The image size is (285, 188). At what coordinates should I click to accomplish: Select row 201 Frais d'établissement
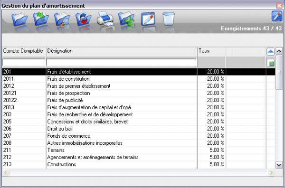(139, 72)
